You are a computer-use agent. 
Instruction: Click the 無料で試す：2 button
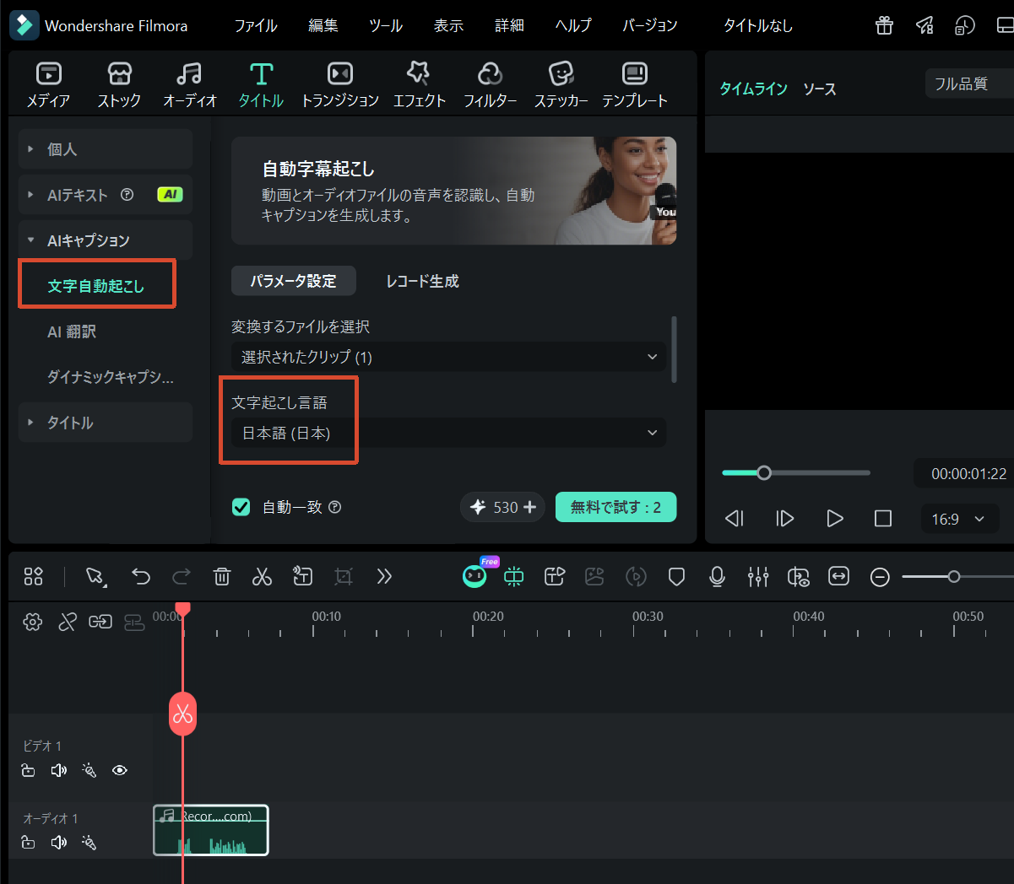tap(615, 507)
